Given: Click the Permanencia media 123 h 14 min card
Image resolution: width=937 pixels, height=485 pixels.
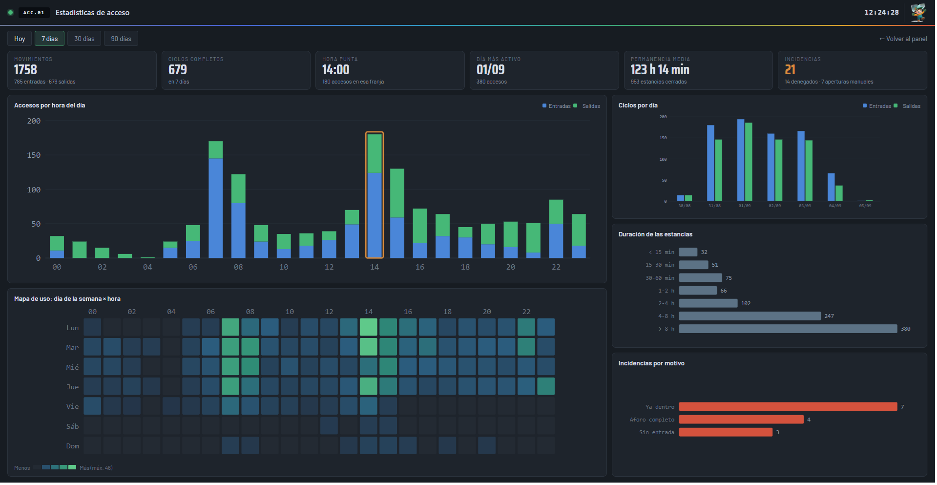Looking at the screenshot, I should pos(698,70).
